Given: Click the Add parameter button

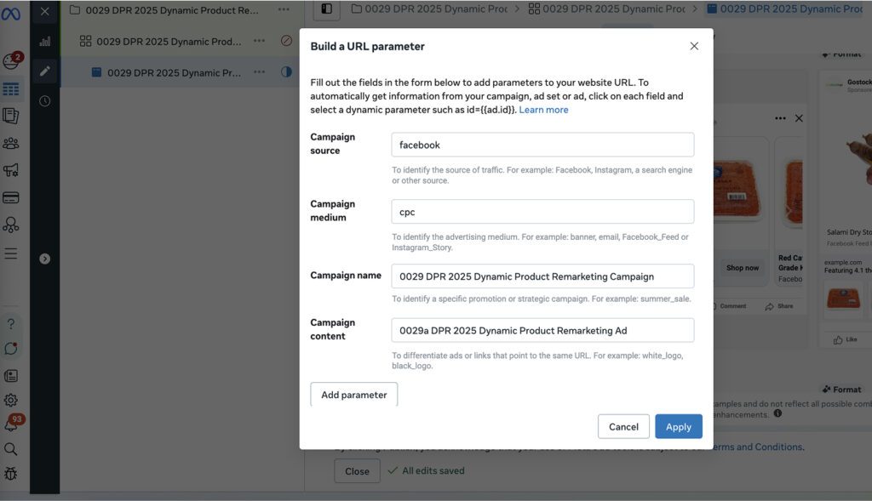Looking at the screenshot, I should (353, 395).
